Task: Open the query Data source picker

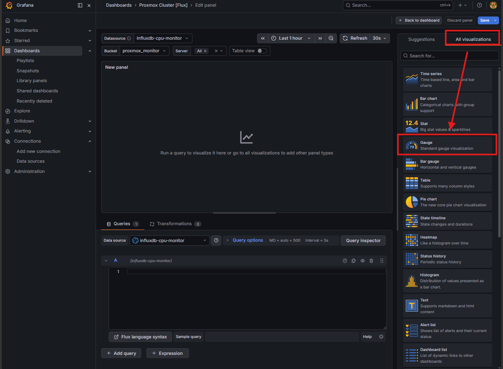Action: tap(169, 240)
